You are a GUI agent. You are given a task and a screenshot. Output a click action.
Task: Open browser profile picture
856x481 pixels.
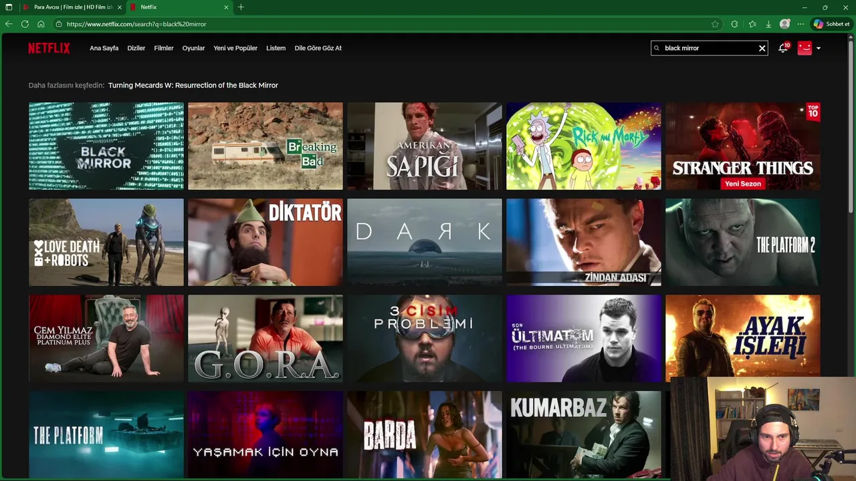tap(785, 24)
